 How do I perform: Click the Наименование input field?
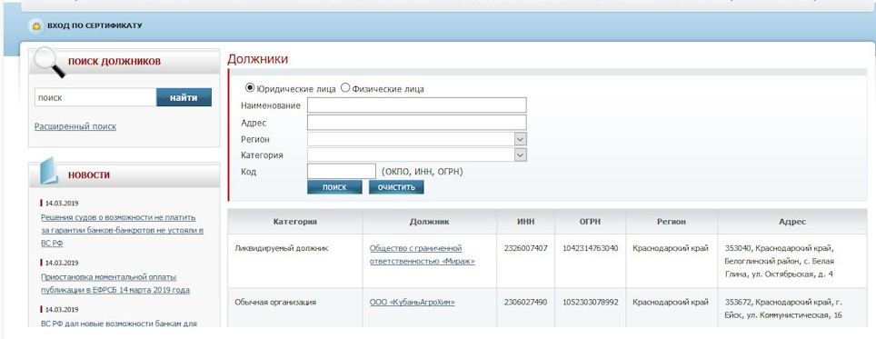[x=417, y=105]
